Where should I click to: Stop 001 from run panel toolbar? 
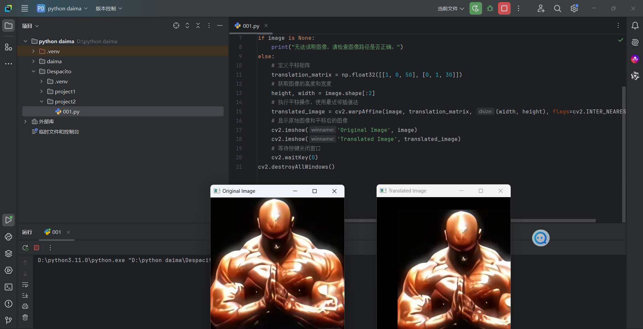pyautogui.click(x=37, y=248)
